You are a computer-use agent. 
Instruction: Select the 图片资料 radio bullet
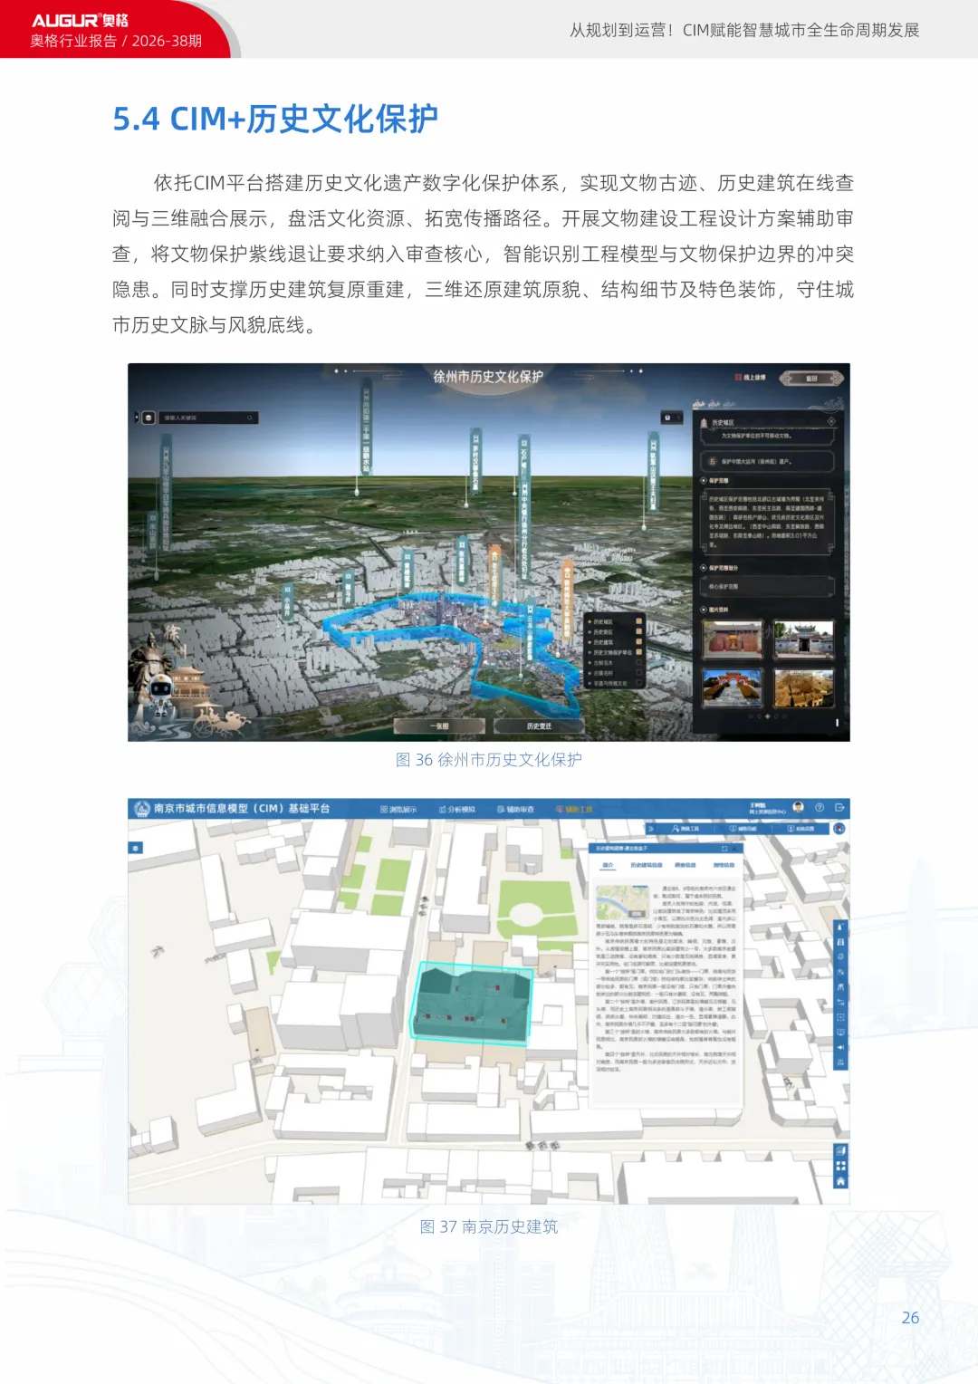[x=704, y=609]
